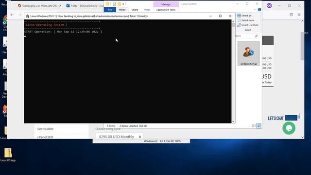This screenshot has width=311, height=175.
Task: Open the View tab in Explorer
Action: (147, 10)
